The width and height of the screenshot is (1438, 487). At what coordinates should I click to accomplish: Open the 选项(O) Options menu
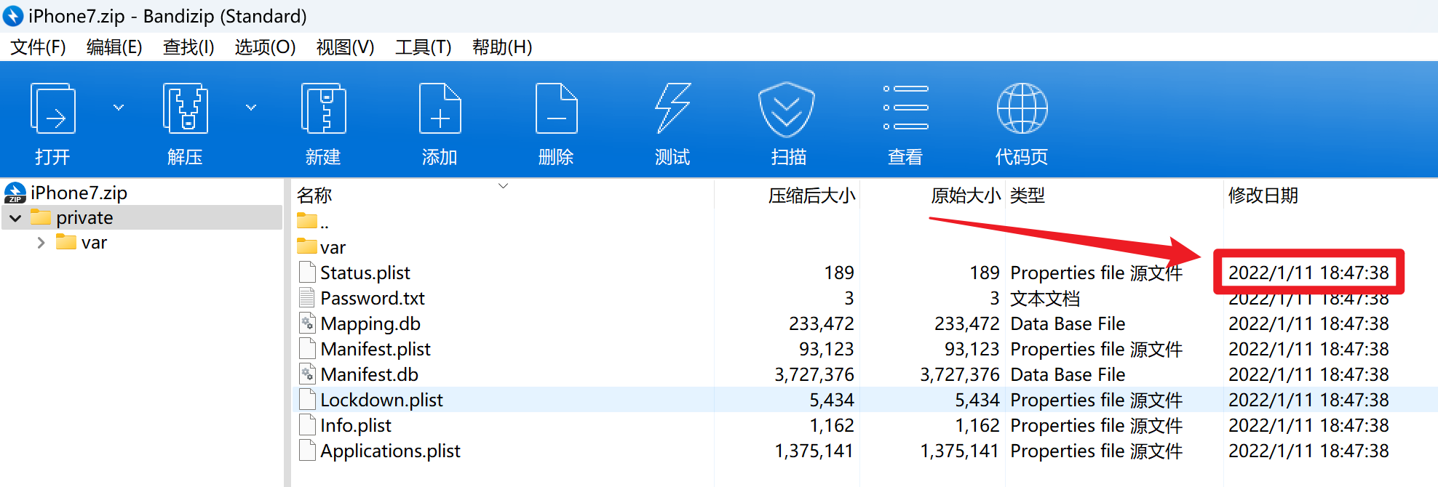point(265,47)
